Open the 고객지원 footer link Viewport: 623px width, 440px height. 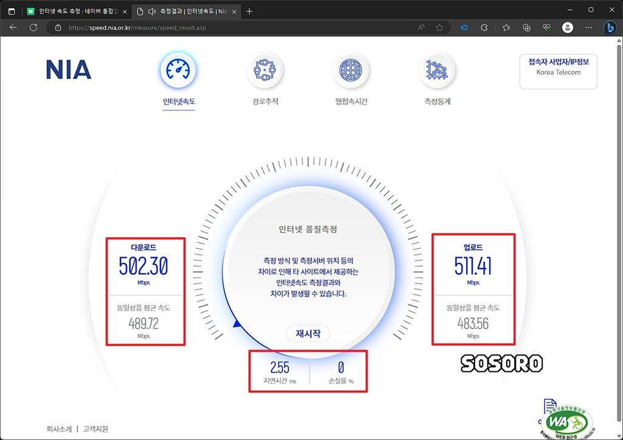click(96, 429)
